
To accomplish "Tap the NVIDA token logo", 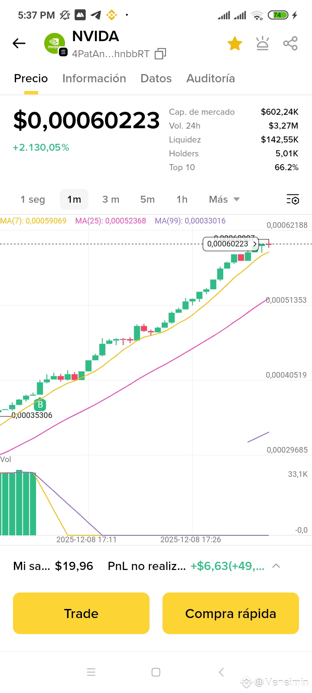I will click(55, 44).
